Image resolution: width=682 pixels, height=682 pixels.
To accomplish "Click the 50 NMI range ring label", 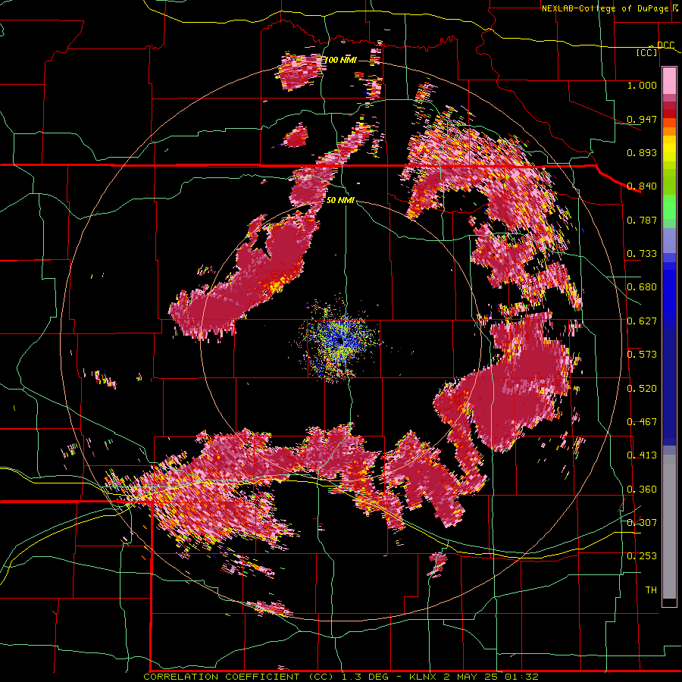I will click(340, 201).
